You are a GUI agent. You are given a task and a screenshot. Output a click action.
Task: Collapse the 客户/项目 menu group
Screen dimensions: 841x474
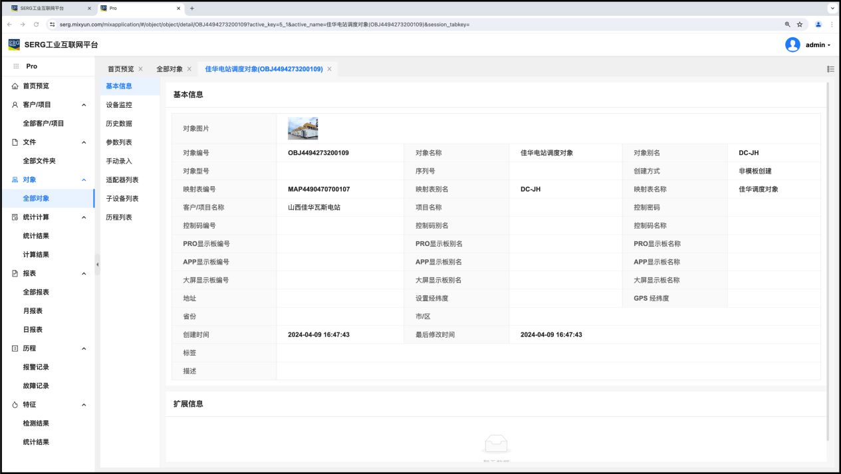(x=84, y=105)
